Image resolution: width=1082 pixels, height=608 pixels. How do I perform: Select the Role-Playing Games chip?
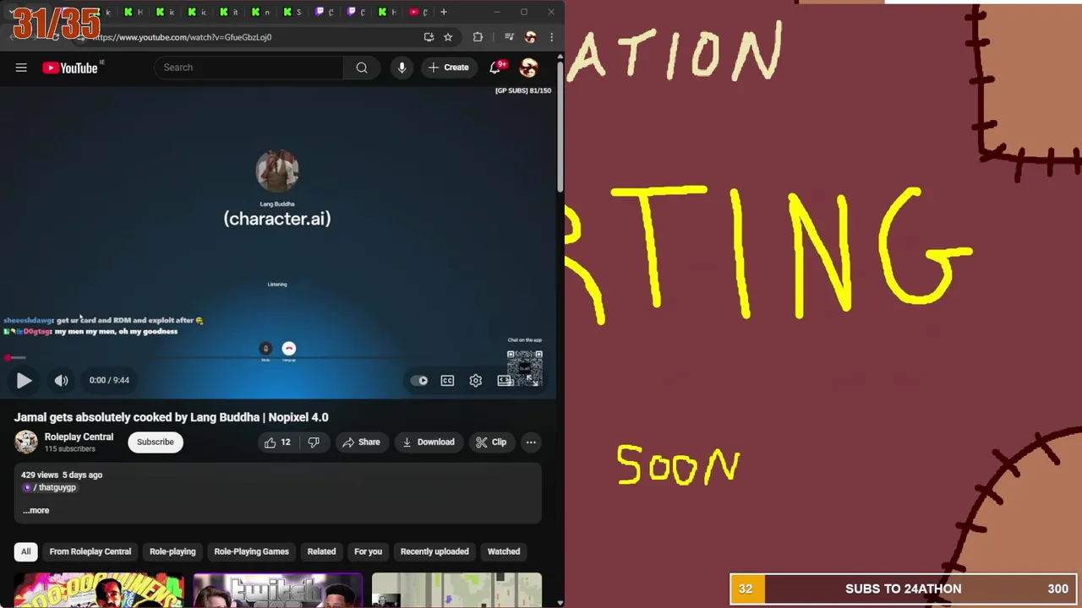click(x=252, y=552)
